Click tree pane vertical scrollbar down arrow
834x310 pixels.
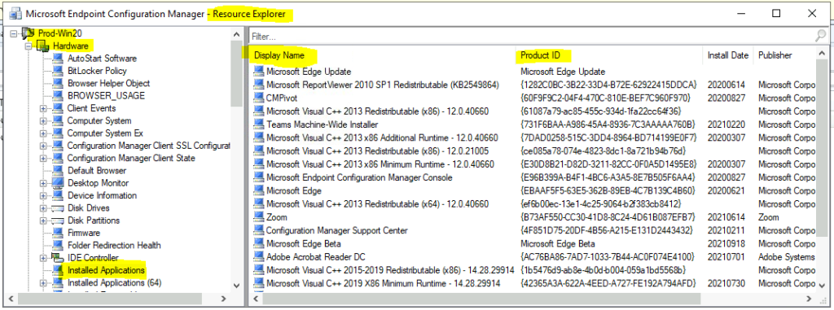[x=237, y=286]
